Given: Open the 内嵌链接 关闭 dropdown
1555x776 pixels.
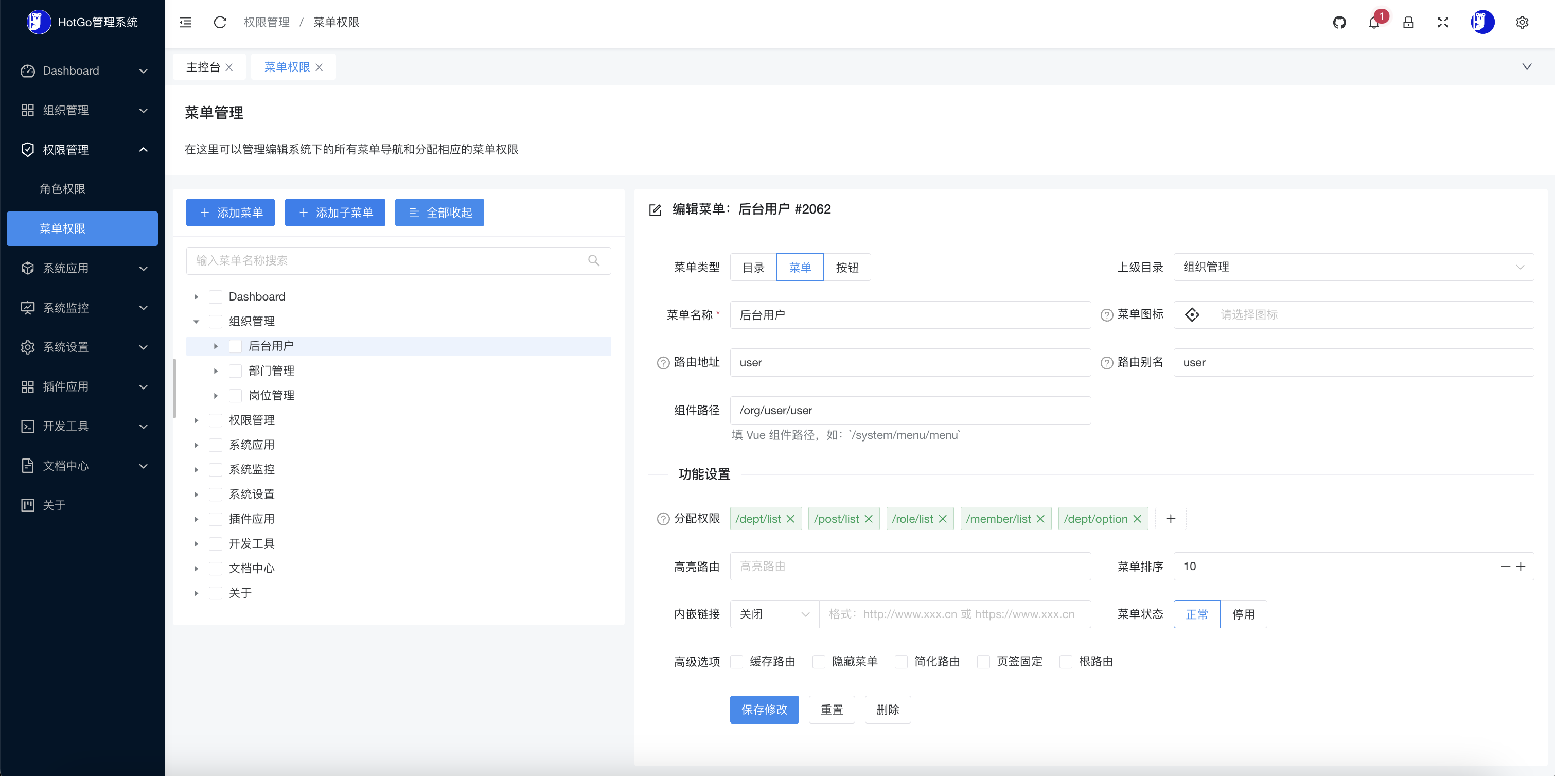Looking at the screenshot, I should (774, 614).
